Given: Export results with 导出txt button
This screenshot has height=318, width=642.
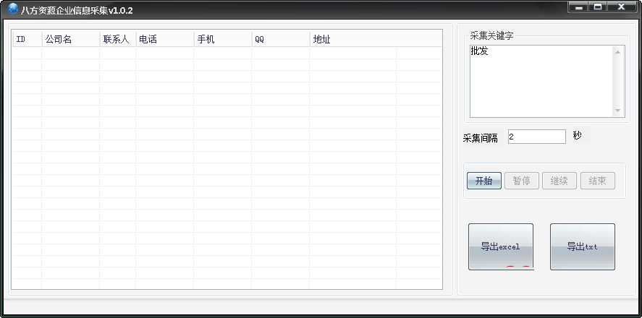Looking at the screenshot, I should 582,246.
